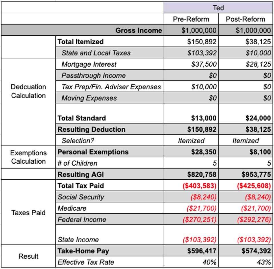The image size is (274, 269).
Task: Select Post-Reform Personal Exemptions $8,100
Action: tap(245, 152)
